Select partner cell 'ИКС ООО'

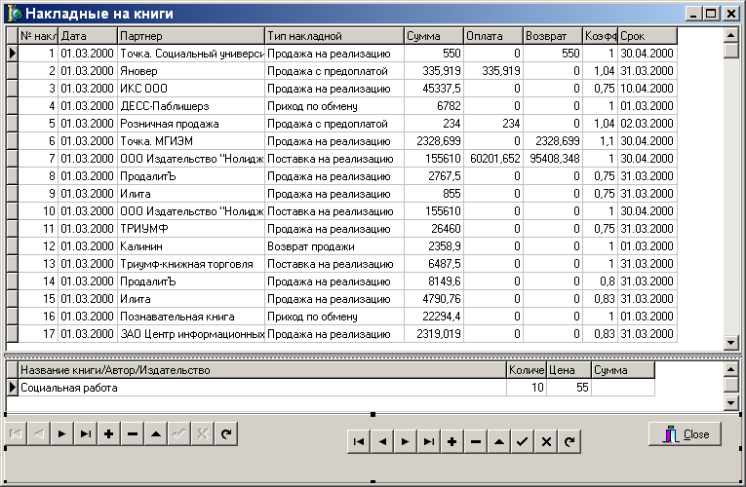pyautogui.click(x=191, y=89)
